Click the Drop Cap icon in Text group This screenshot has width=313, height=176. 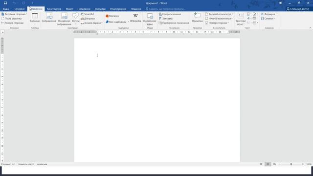249,23
